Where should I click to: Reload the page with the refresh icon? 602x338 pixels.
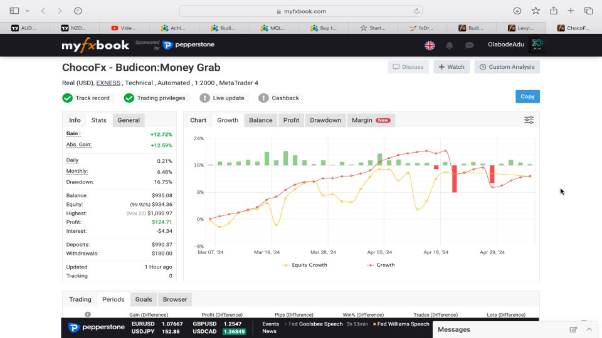coord(416,11)
